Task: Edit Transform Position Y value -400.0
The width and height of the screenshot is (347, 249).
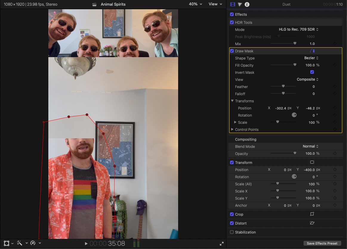Action: point(309,170)
